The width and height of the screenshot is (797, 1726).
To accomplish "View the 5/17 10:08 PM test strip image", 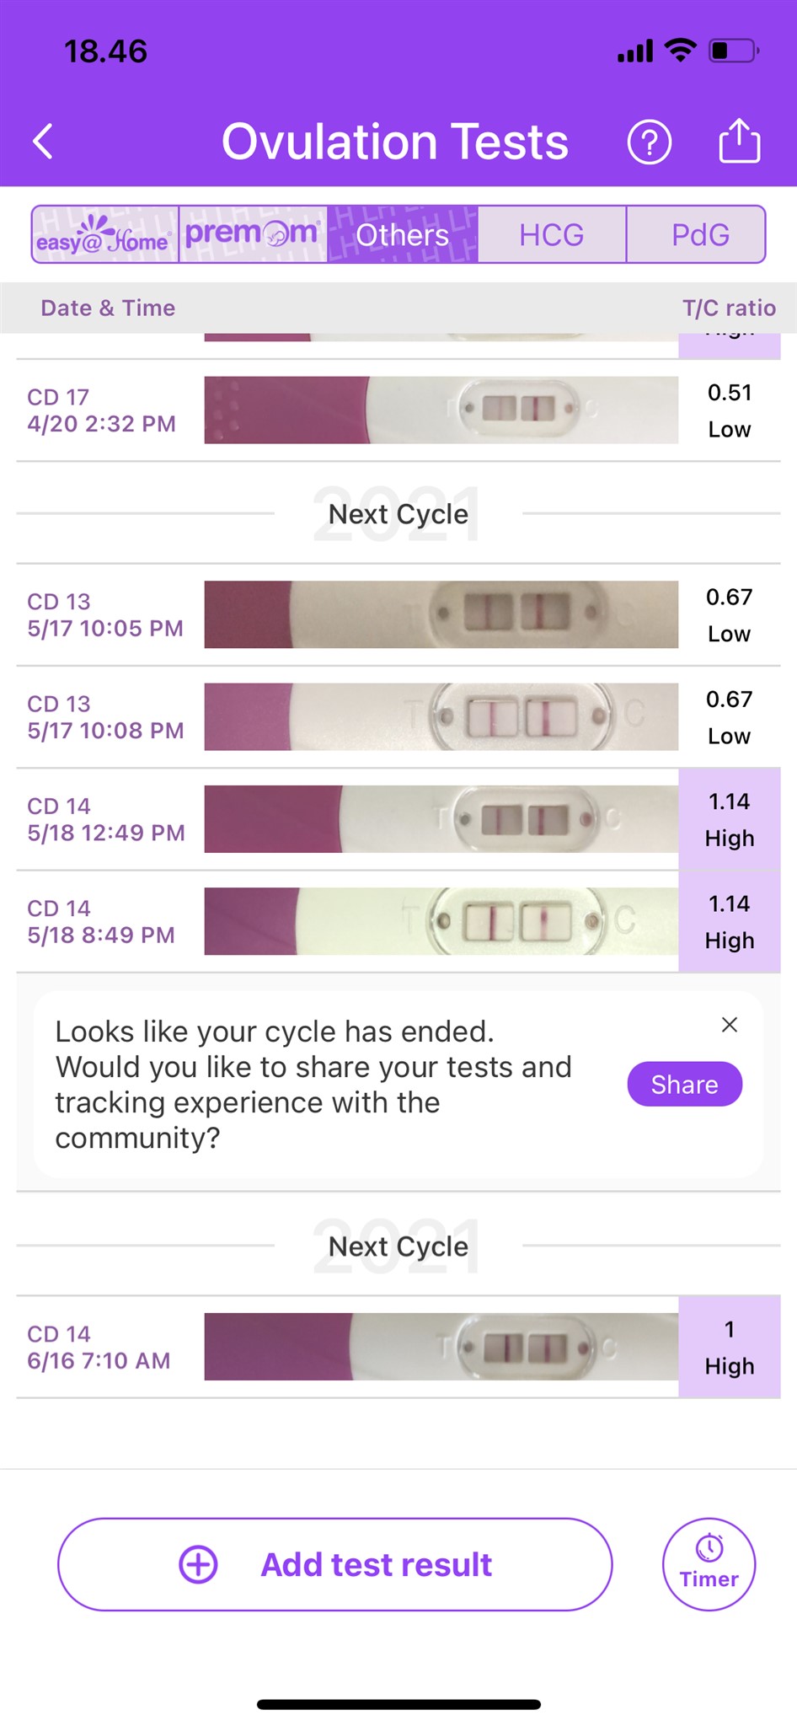I will pyautogui.click(x=441, y=717).
